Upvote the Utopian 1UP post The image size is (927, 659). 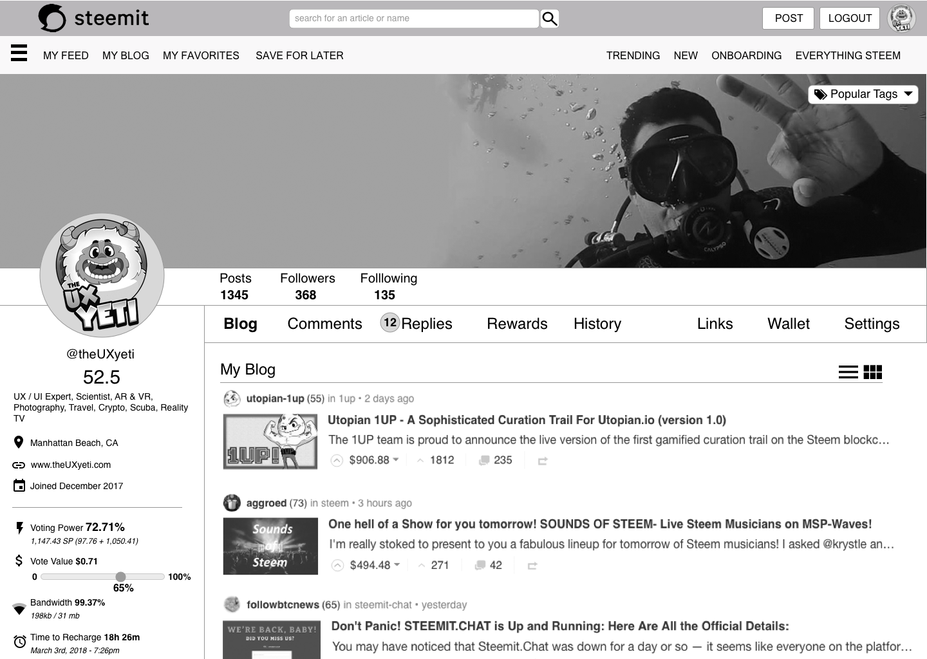[x=337, y=461]
